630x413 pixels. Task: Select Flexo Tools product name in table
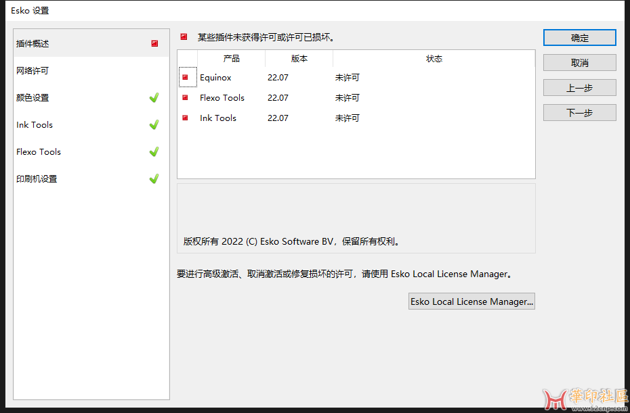tap(222, 97)
